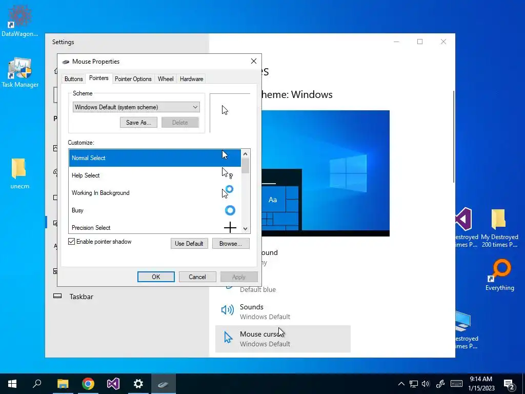Click the Customize list scroll down arrow
Image resolution: width=525 pixels, height=394 pixels.
coord(246,229)
